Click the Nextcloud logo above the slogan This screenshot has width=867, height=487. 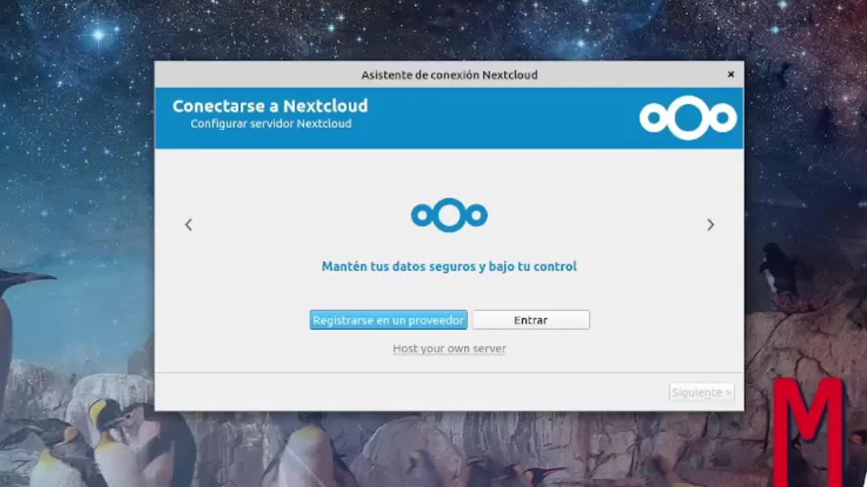tap(449, 215)
